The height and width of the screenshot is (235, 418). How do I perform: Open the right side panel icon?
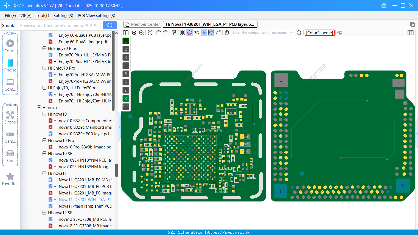(411, 33)
